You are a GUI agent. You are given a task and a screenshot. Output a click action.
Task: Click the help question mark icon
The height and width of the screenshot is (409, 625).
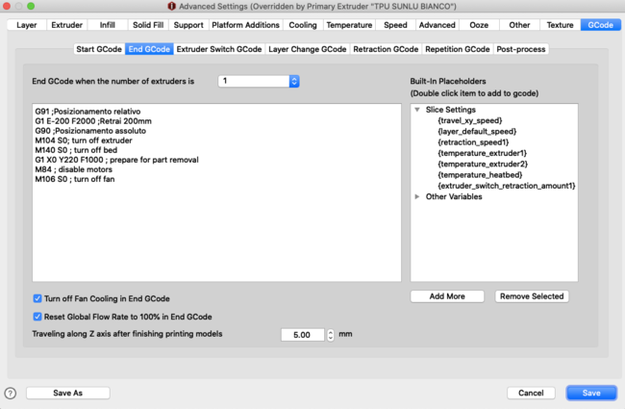(11, 393)
